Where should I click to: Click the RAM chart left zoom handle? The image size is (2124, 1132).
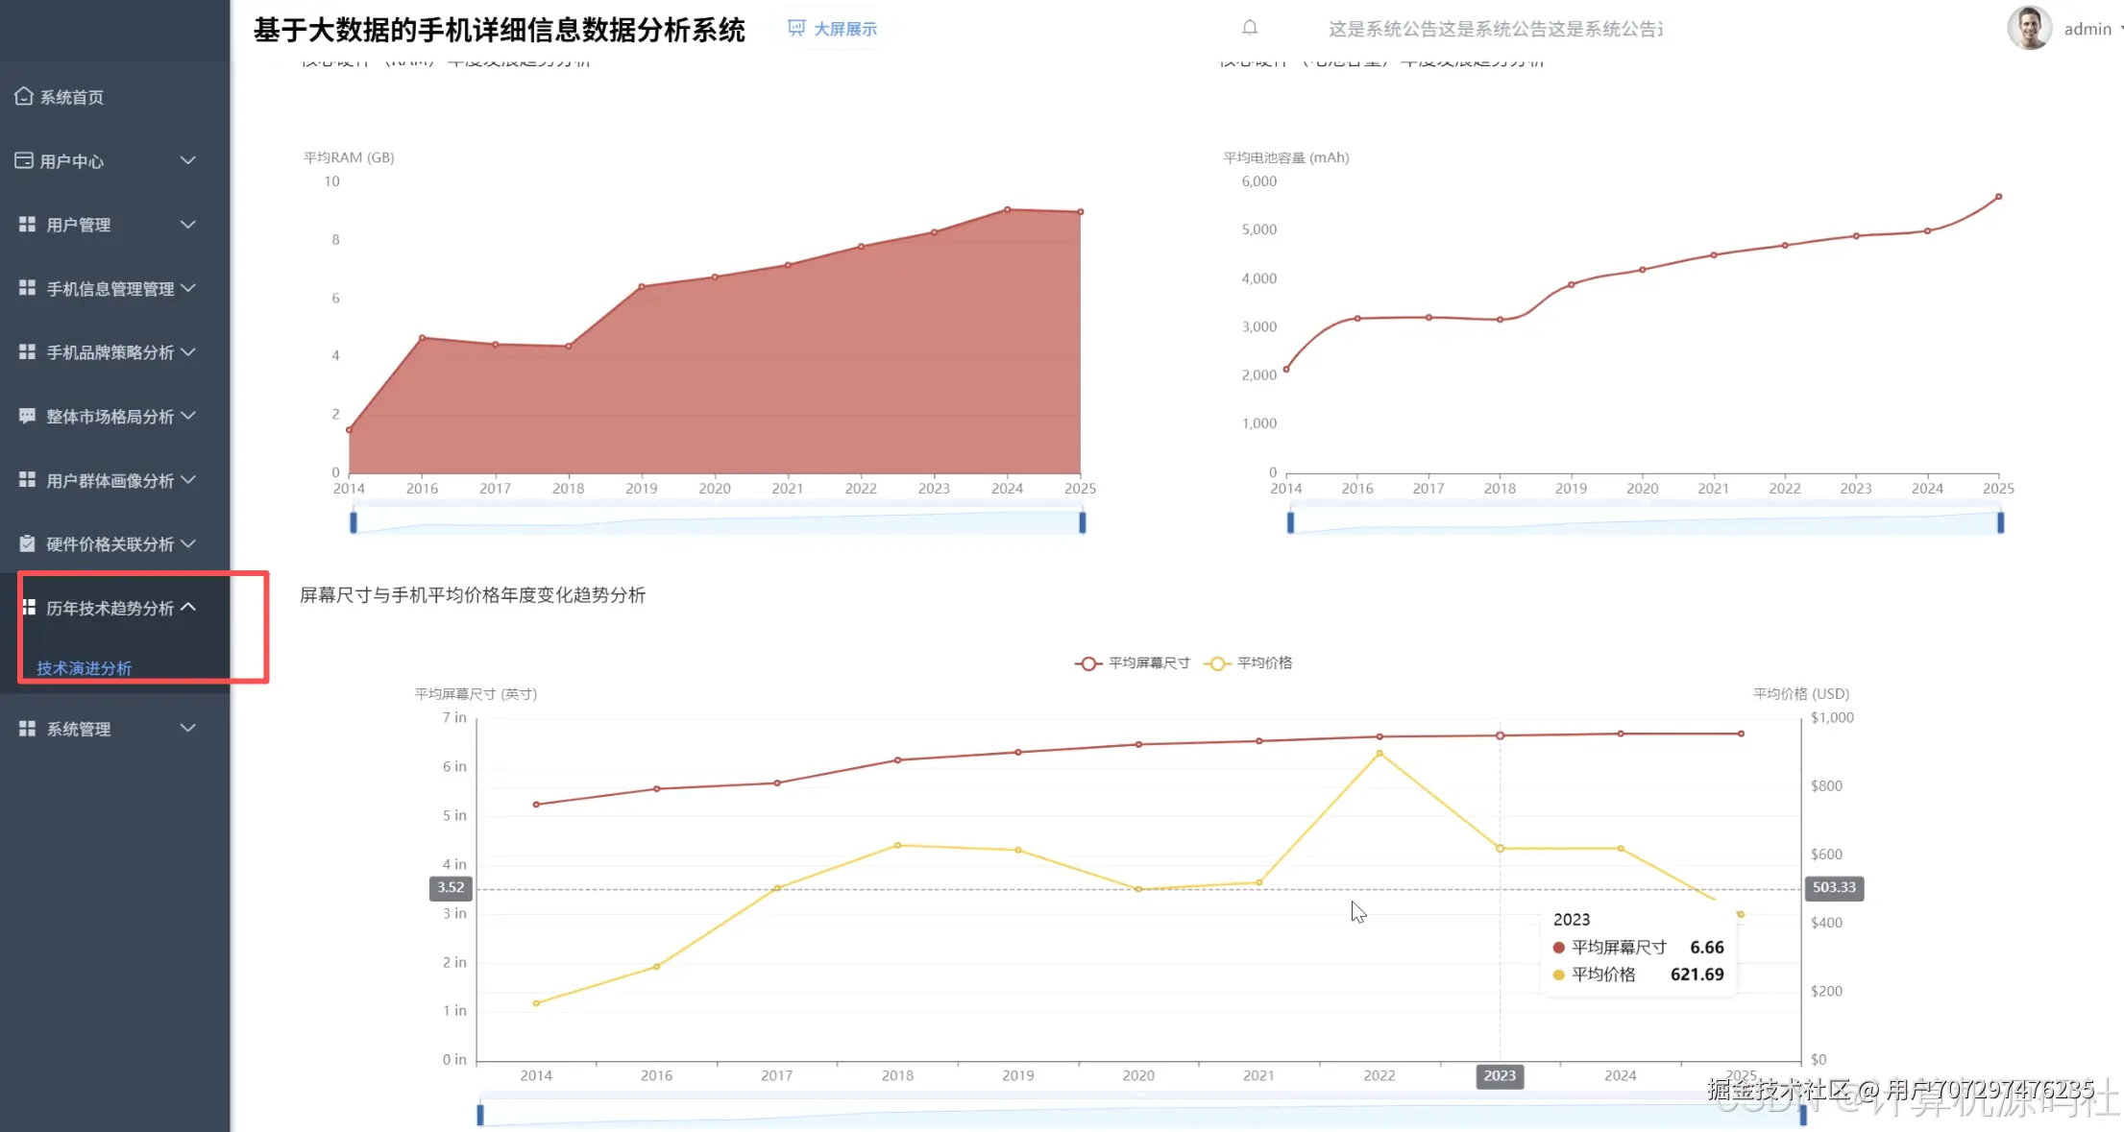click(354, 522)
